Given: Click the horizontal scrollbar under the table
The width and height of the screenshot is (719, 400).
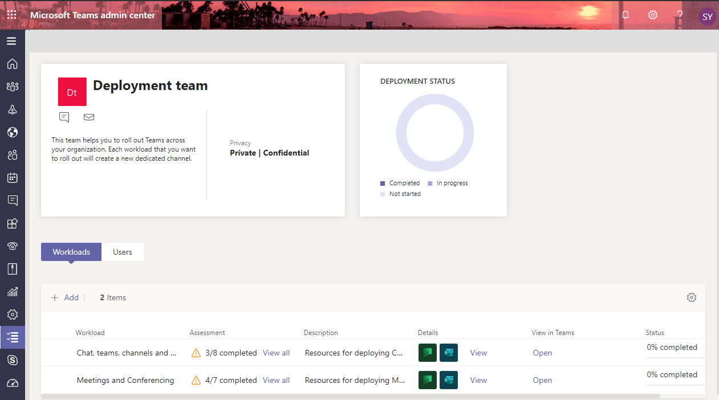Looking at the screenshot, I should coord(351,395).
